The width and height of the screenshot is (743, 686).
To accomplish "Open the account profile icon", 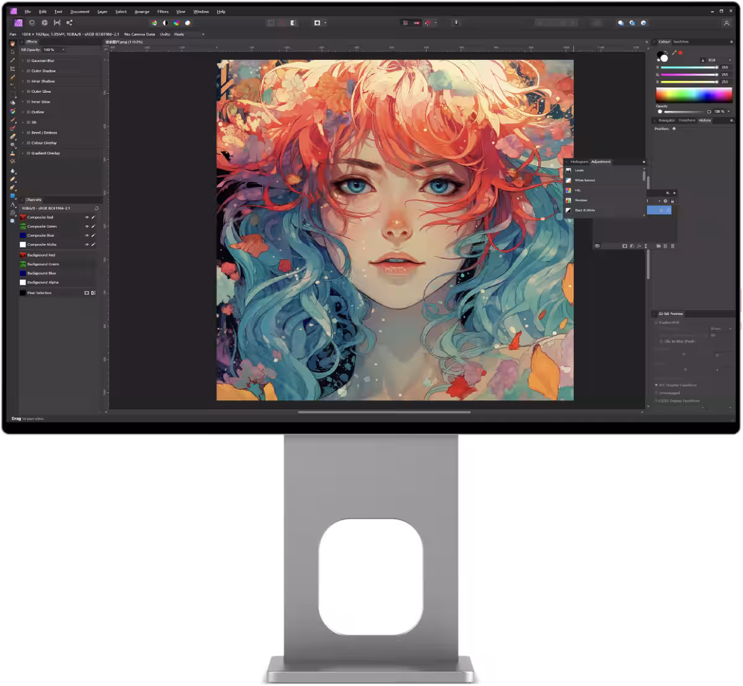I will 726,23.
